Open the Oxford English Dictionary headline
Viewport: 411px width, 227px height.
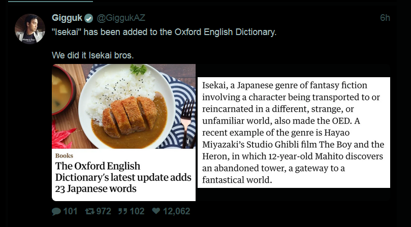coord(123,177)
